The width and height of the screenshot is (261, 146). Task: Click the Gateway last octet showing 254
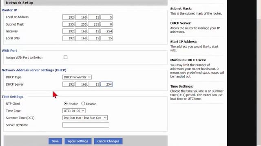tap(106, 31)
